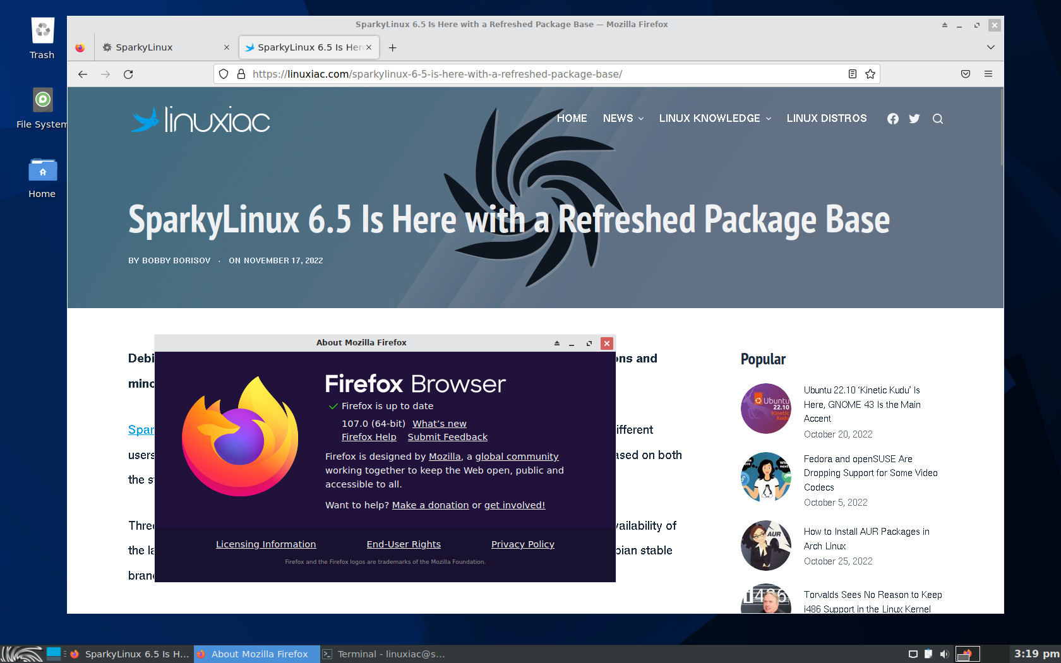This screenshot has width=1061, height=663.
Task: Open the volume control tray icon
Action: tap(944, 654)
